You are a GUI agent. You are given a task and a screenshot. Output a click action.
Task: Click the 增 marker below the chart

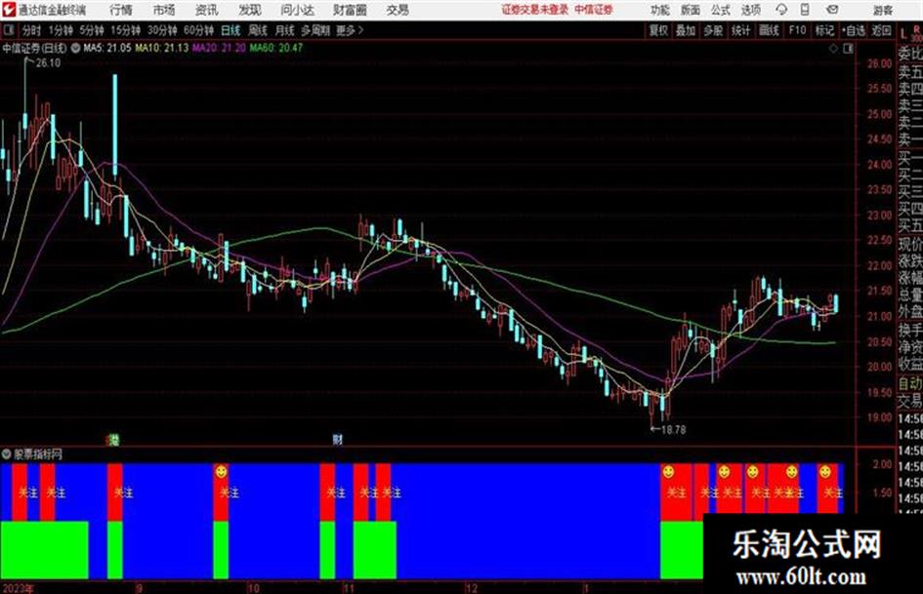click(112, 439)
